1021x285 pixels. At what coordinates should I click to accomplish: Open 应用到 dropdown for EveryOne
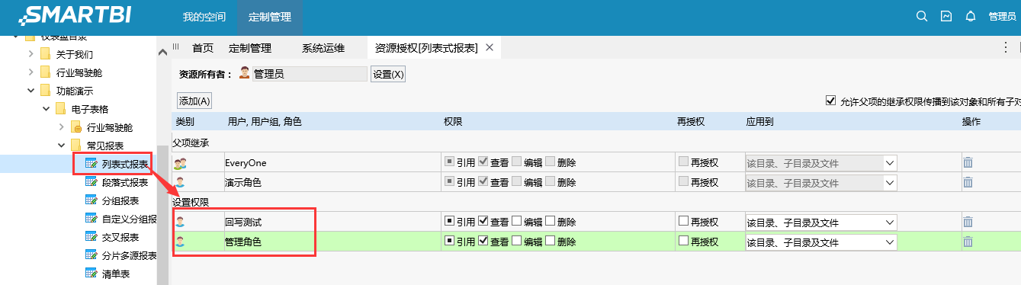point(820,163)
